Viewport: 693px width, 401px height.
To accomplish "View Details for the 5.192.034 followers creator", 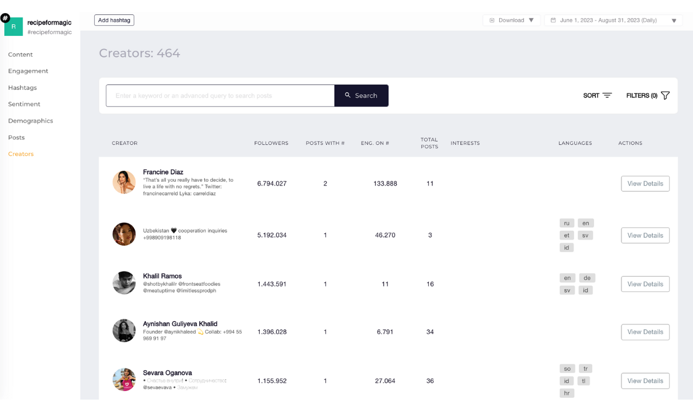I will point(645,235).
